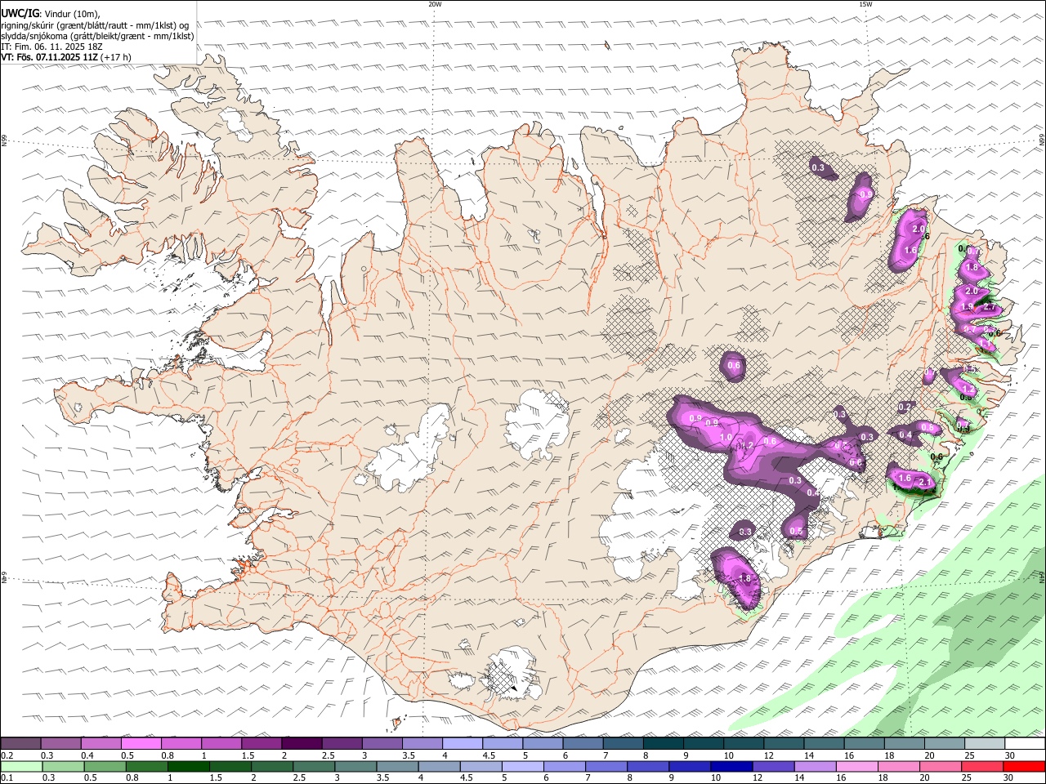1046x784 pixels.
Task: Click the '2.1' value near southeast coast
Action: coord(925,483)
